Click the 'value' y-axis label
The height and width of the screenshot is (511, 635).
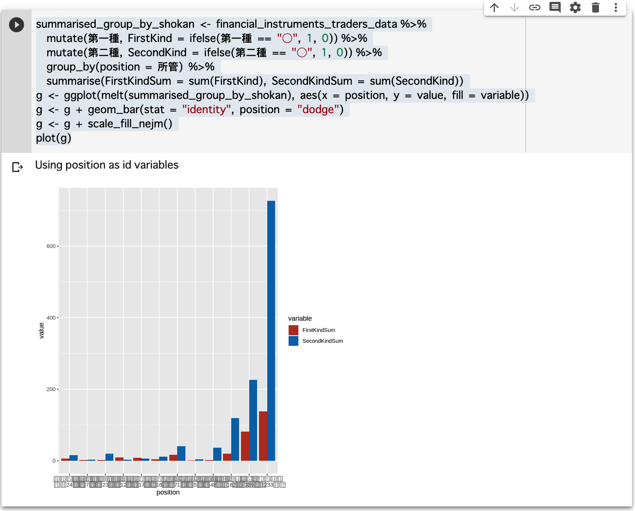41,330
